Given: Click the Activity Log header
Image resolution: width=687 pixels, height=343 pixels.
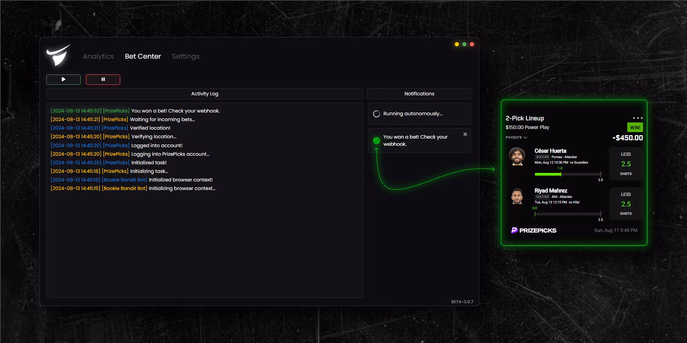Looking at the screenshot, I should coord(205,94).
